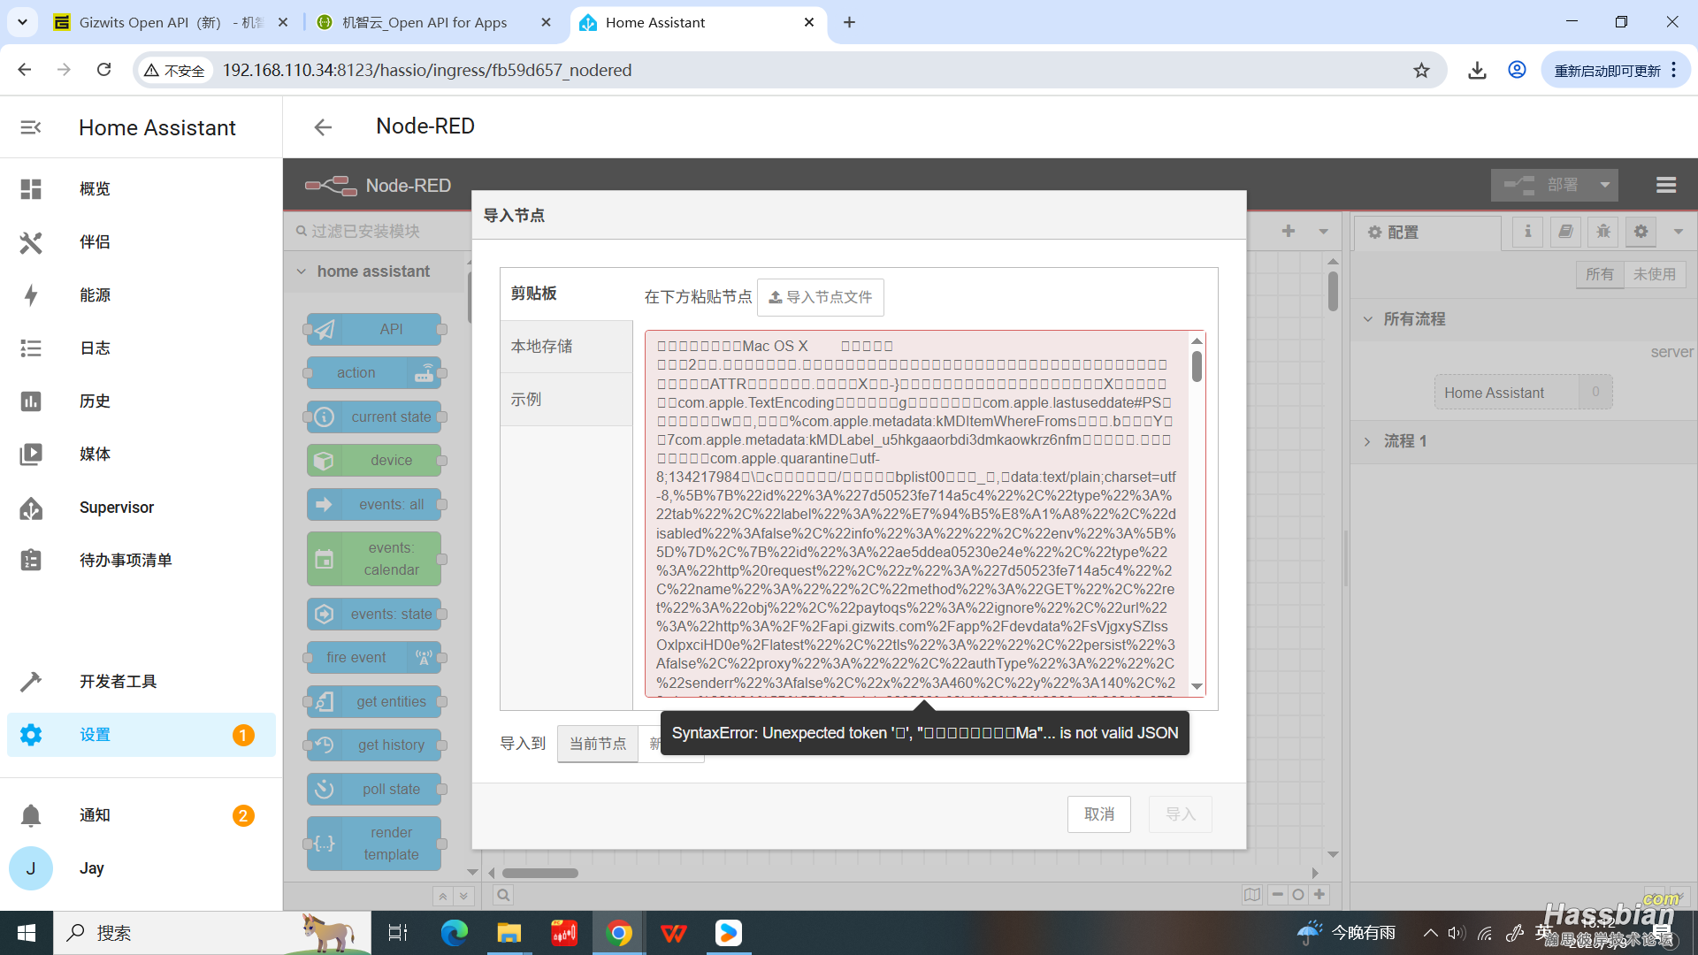Screen dimensions: 1698x955
Task: Open 通知 notifications panel
Action: click(141, 815)
